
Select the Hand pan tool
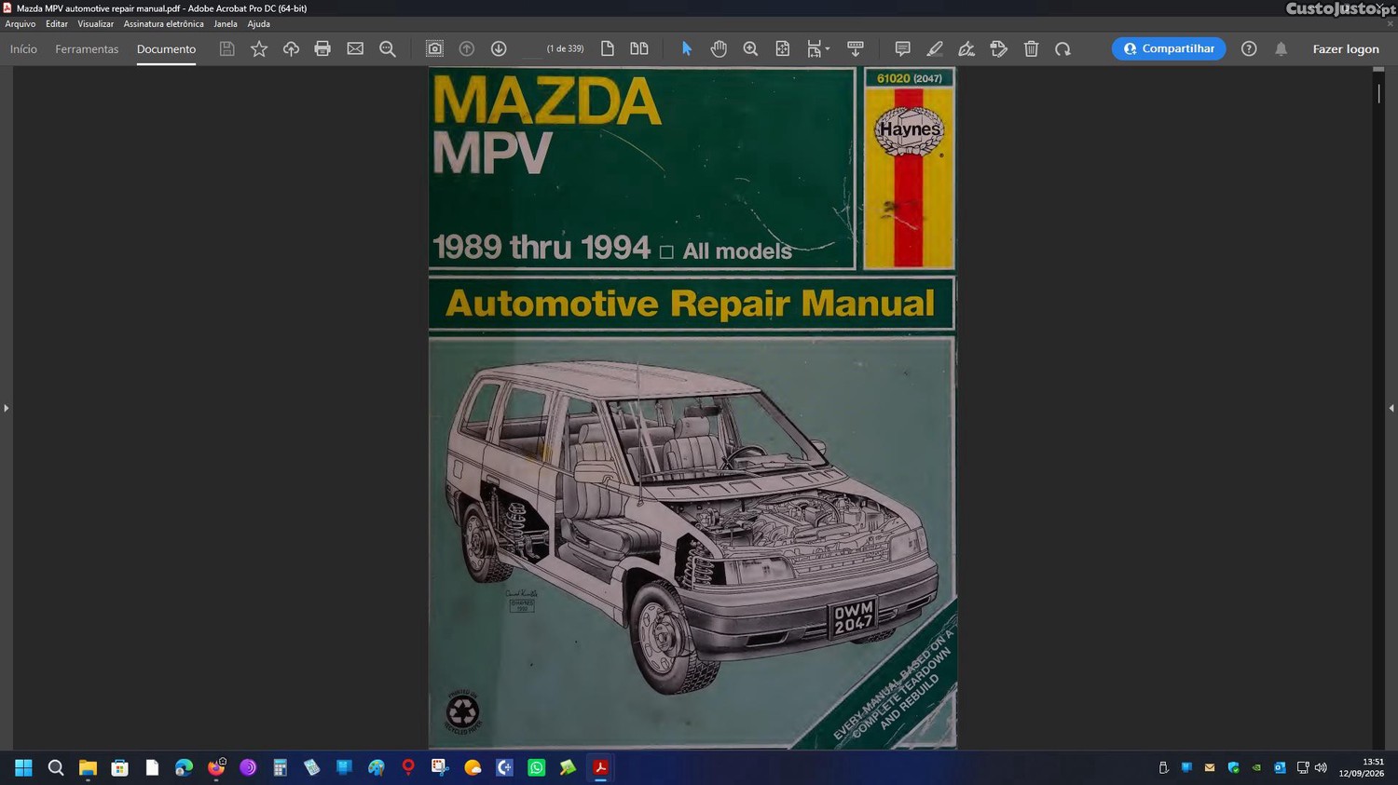(719, 48)
